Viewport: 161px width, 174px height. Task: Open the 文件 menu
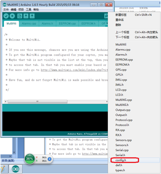(6, 10)
